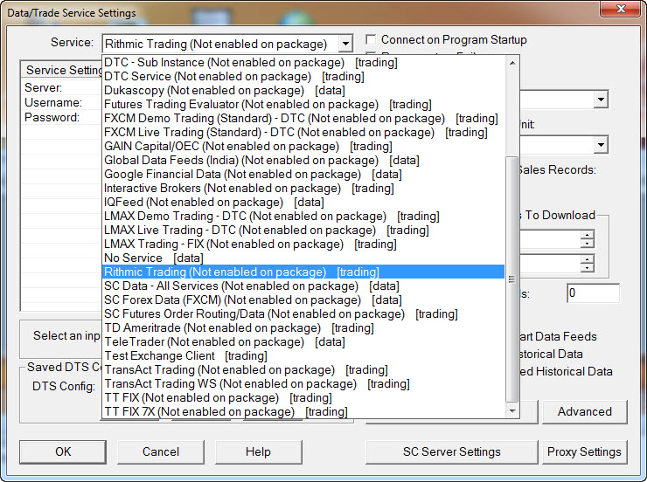Select SC Forex Data (FXCM)
The image size is (647, 482).
303,300
